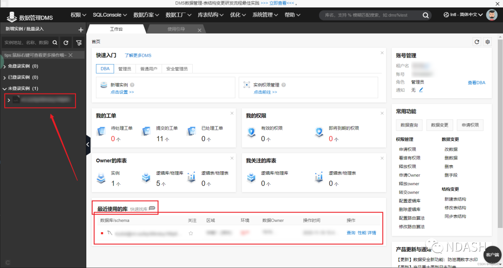The height and width of the screenshot is (268, 503).
Task: Click the search icon in the top database search box
Action: pyautogui.click(x=425, y=15)
